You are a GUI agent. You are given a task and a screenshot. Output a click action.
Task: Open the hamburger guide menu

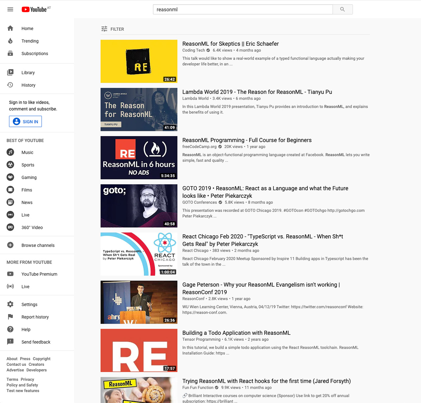[x=10, y=10]
